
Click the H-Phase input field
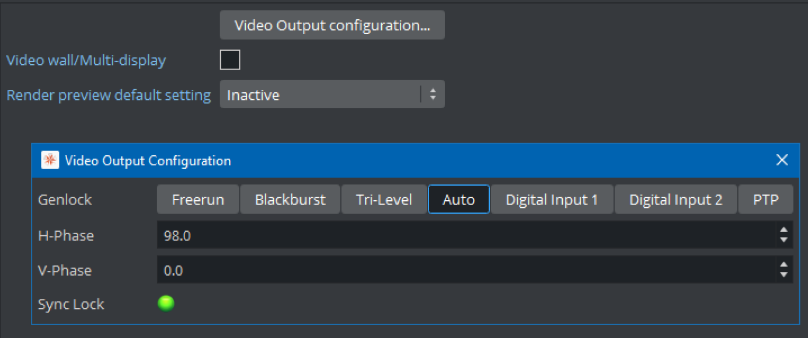(x=467, y=235)
